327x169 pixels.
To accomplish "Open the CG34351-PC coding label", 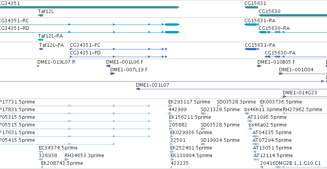I will point(85,45).
